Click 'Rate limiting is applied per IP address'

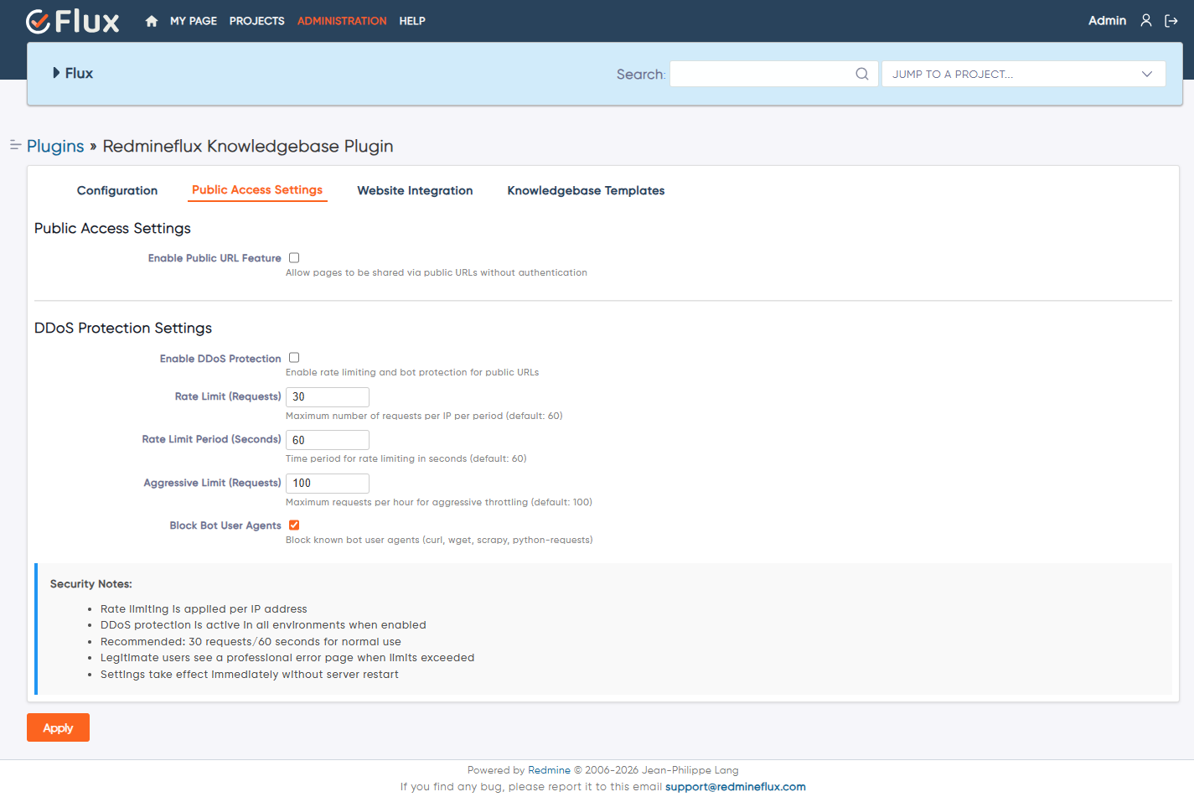tap(204, 609)
